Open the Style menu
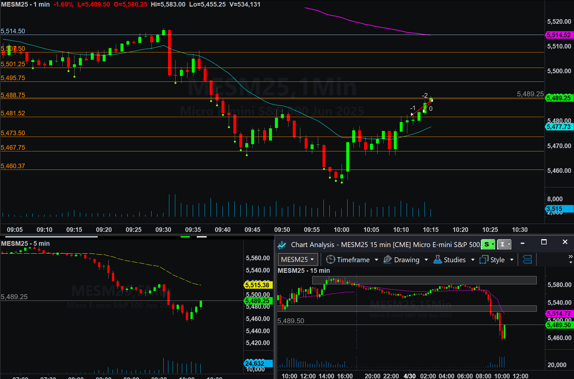This screenshot has height=379, width=574. coord(497,260)
